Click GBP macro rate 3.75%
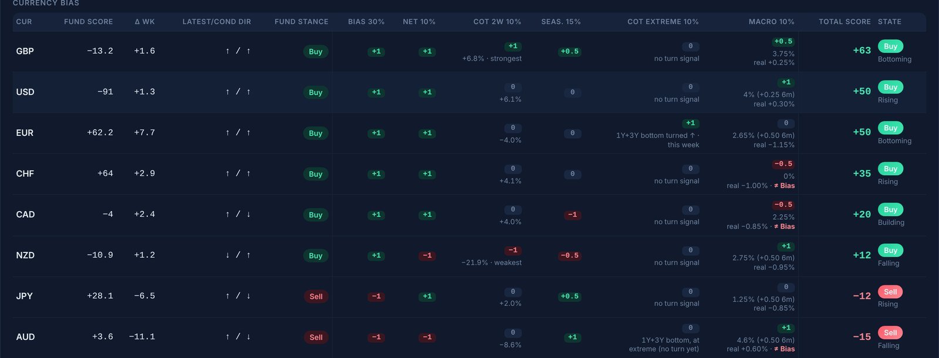The height and width of the screenshot is (358, 939). [x=783, y=54]
